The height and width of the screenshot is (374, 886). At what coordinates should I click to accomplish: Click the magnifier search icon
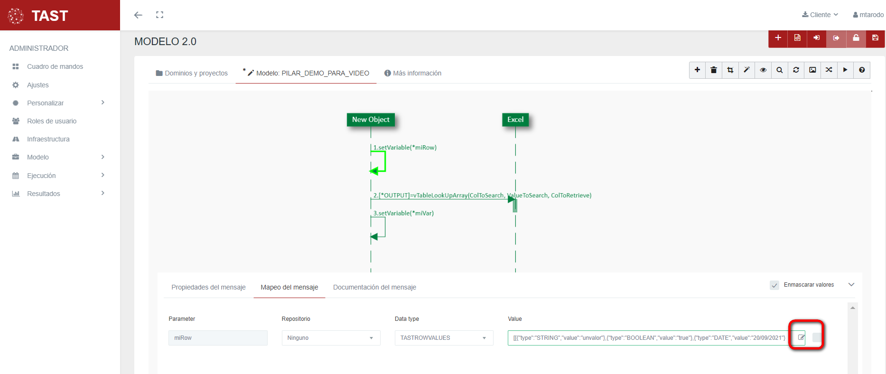(779, 70)
